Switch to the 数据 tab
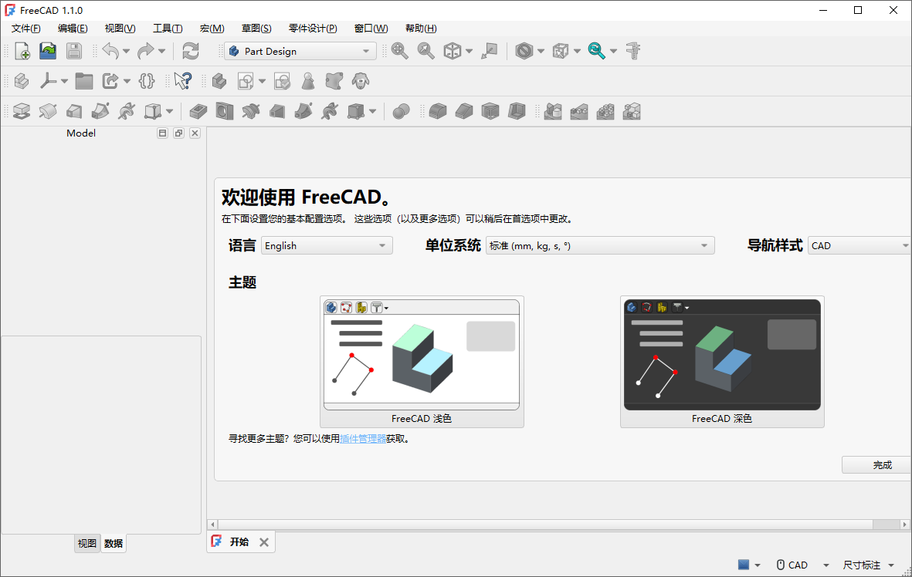This screenshot has height=577, width=912. 113,543
